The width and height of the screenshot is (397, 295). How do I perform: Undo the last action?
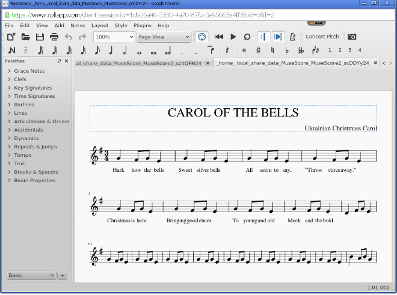point(69,37)
